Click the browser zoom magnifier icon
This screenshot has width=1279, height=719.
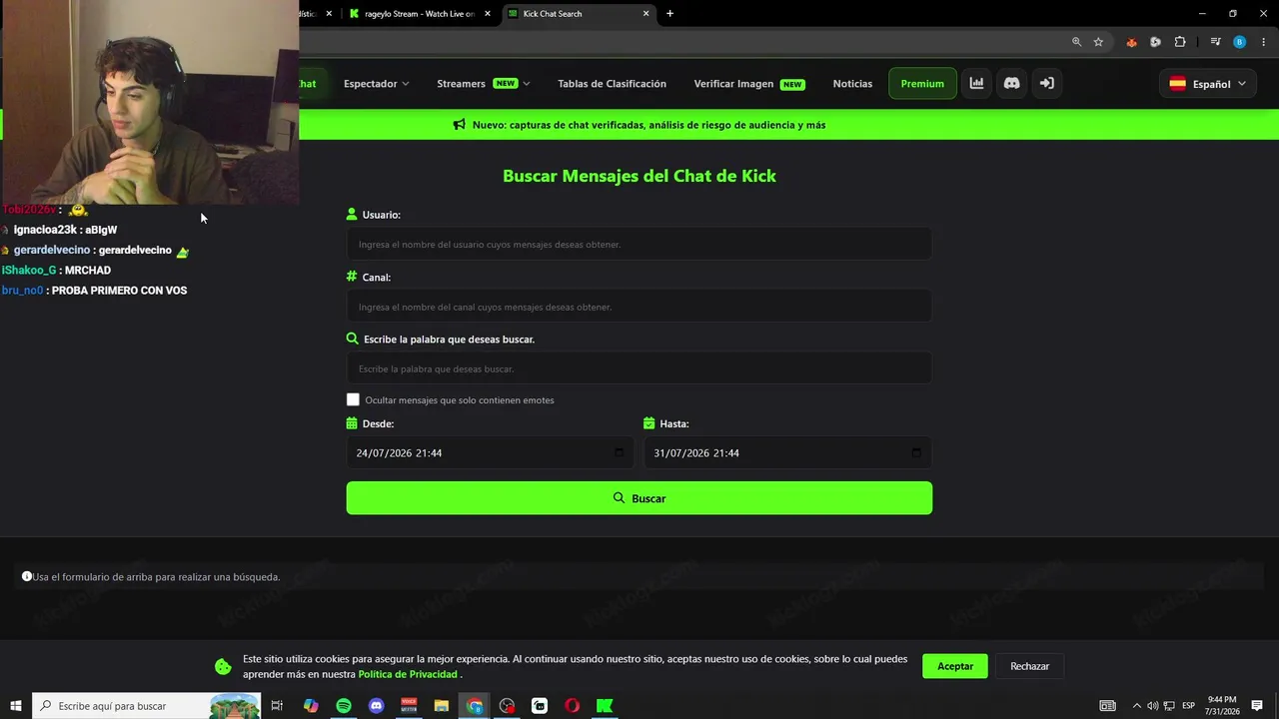(1076, 42)
